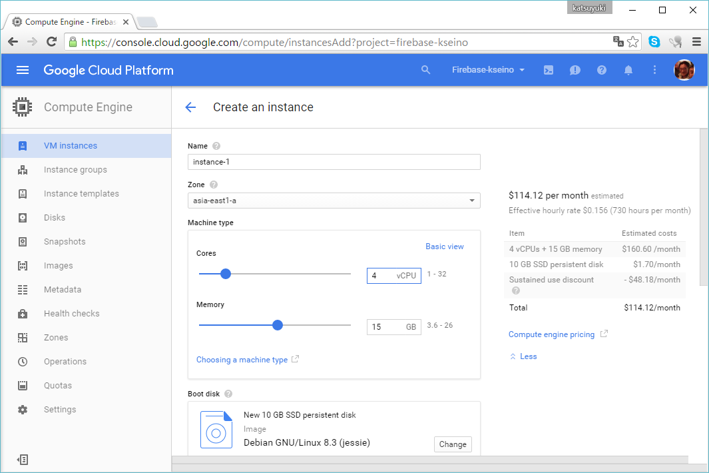This screenshot has height=473, width=709.
Task: Click the Cores slider handle
Action: point(226,274)
